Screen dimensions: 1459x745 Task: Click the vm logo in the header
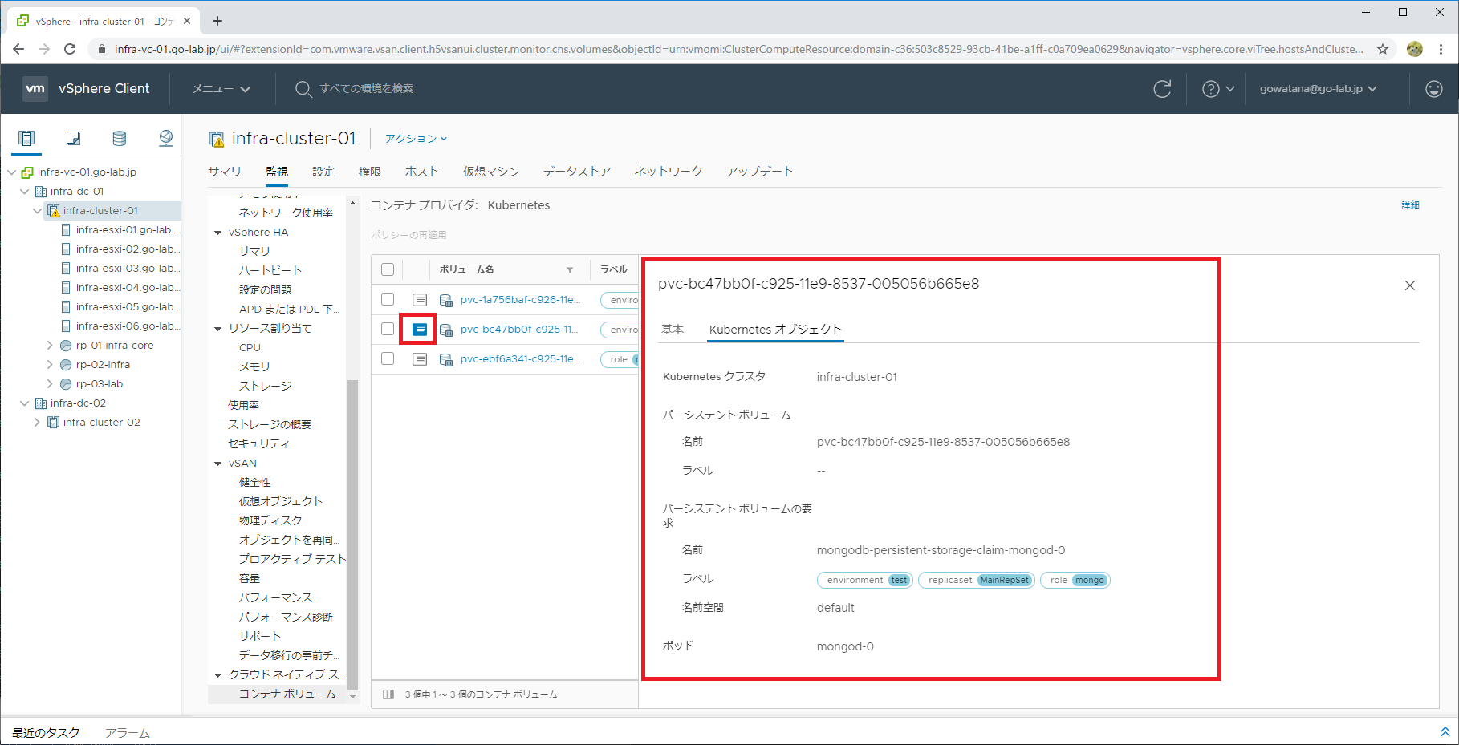[35, 89]
